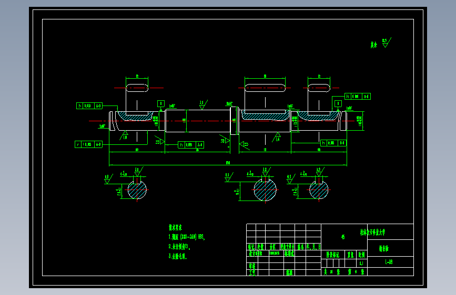This screenshot has width=456, height=295.
Task: Click hatched keyway section of middle journal
Action: [x=265, y=116]
